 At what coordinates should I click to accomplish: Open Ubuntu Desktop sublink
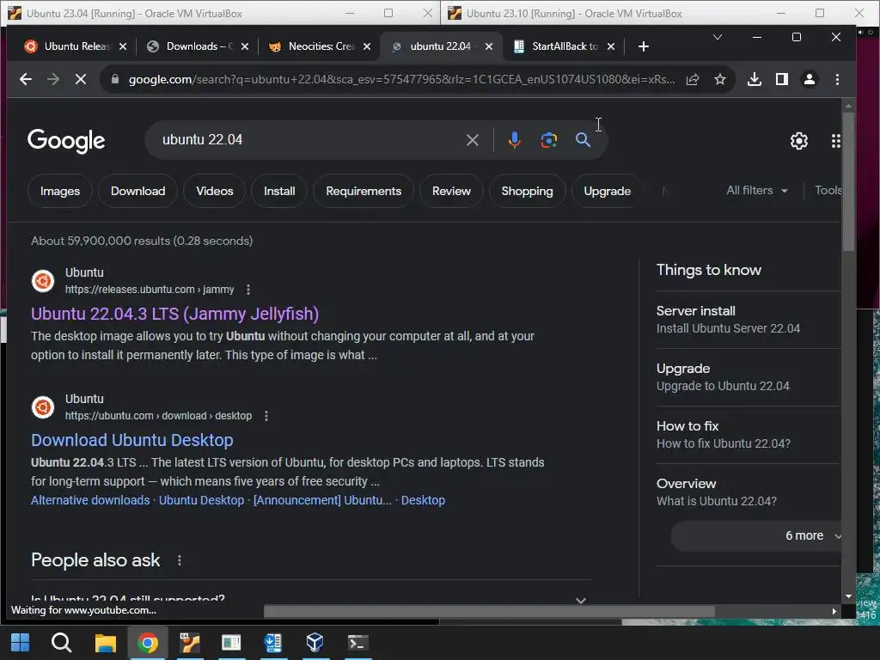coord(201,500)
